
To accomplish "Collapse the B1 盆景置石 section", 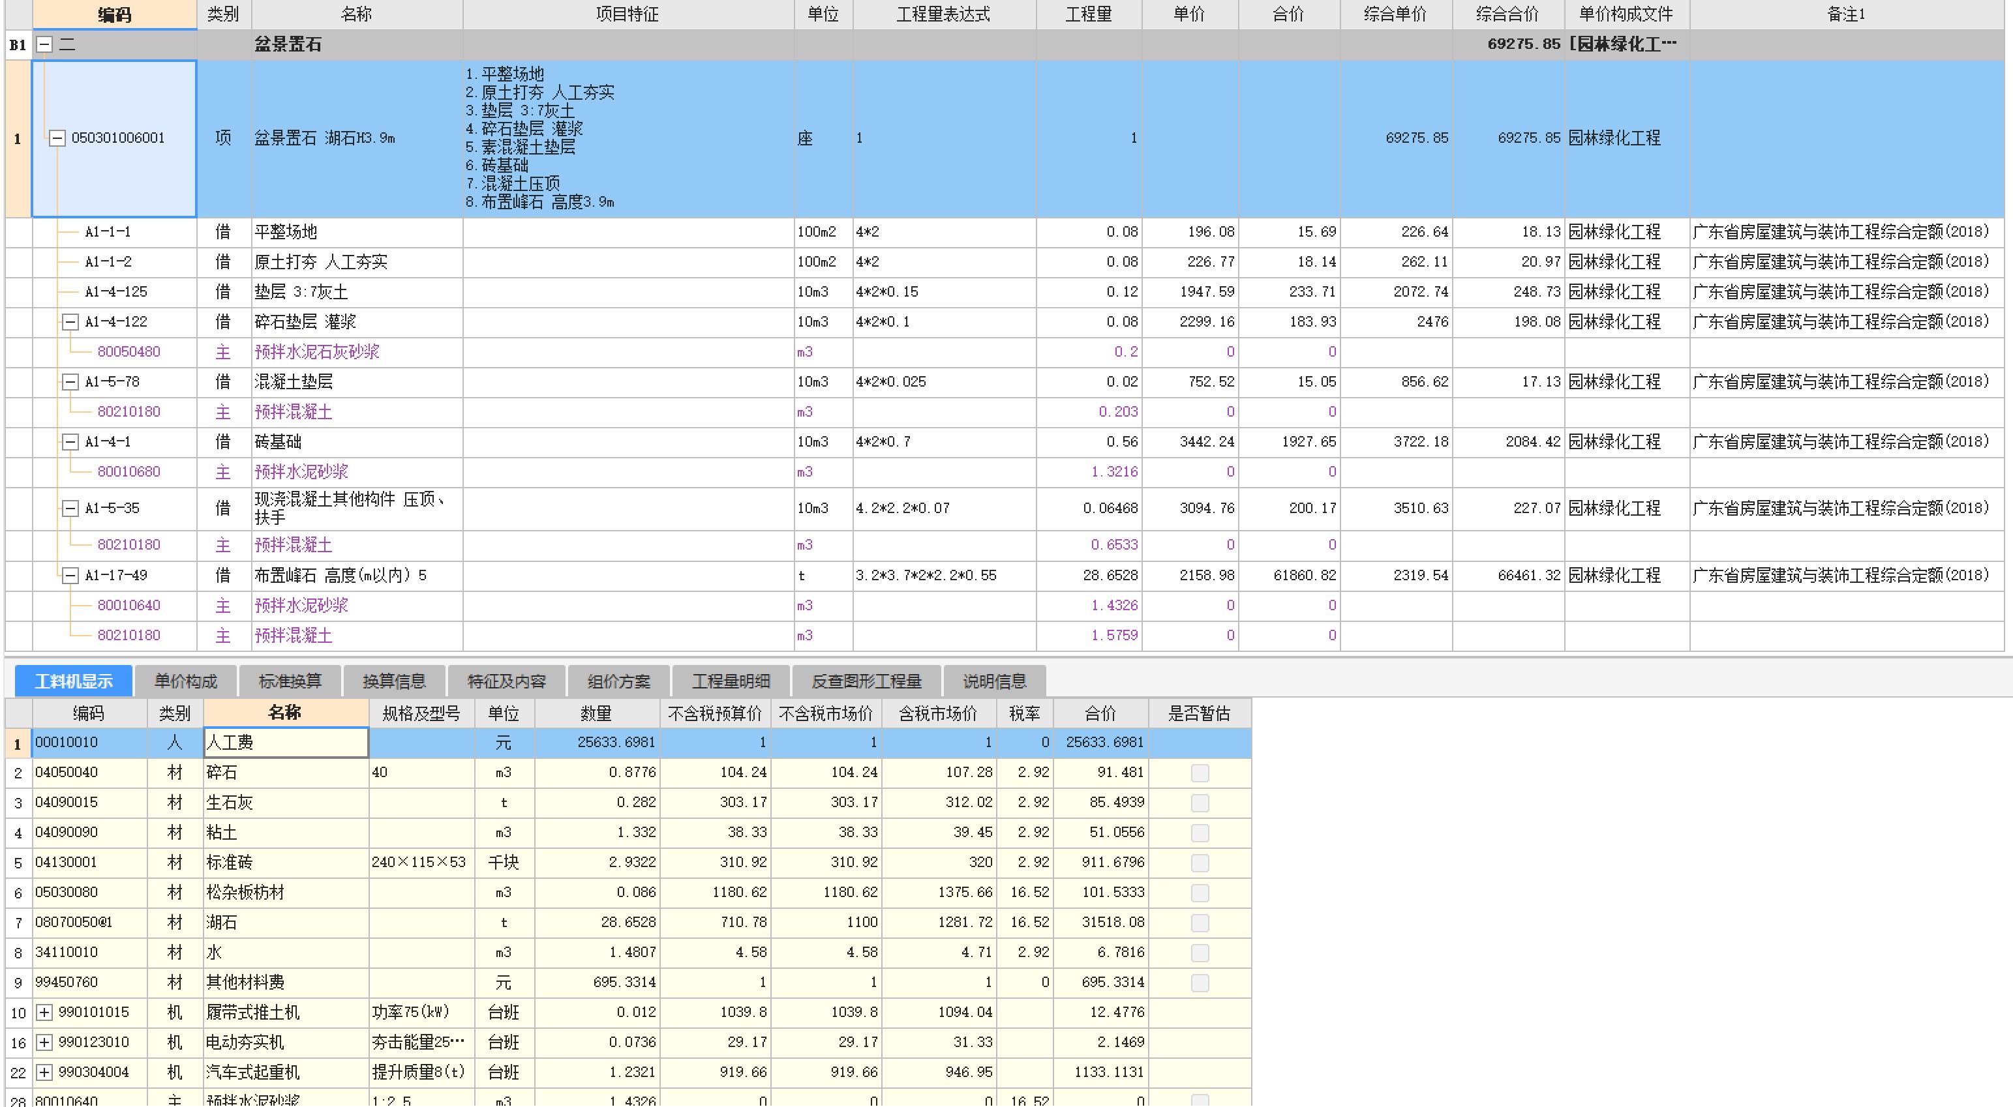I will pyautogui.click(x=44, y=44).
